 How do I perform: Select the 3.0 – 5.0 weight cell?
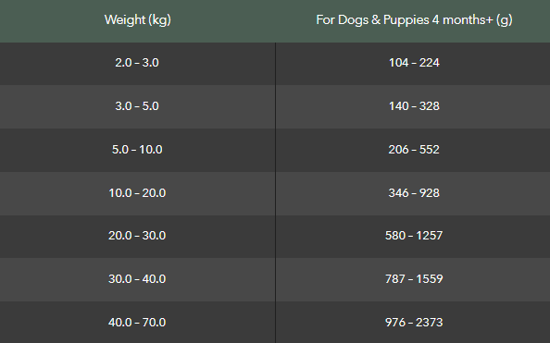click(137, 106)
